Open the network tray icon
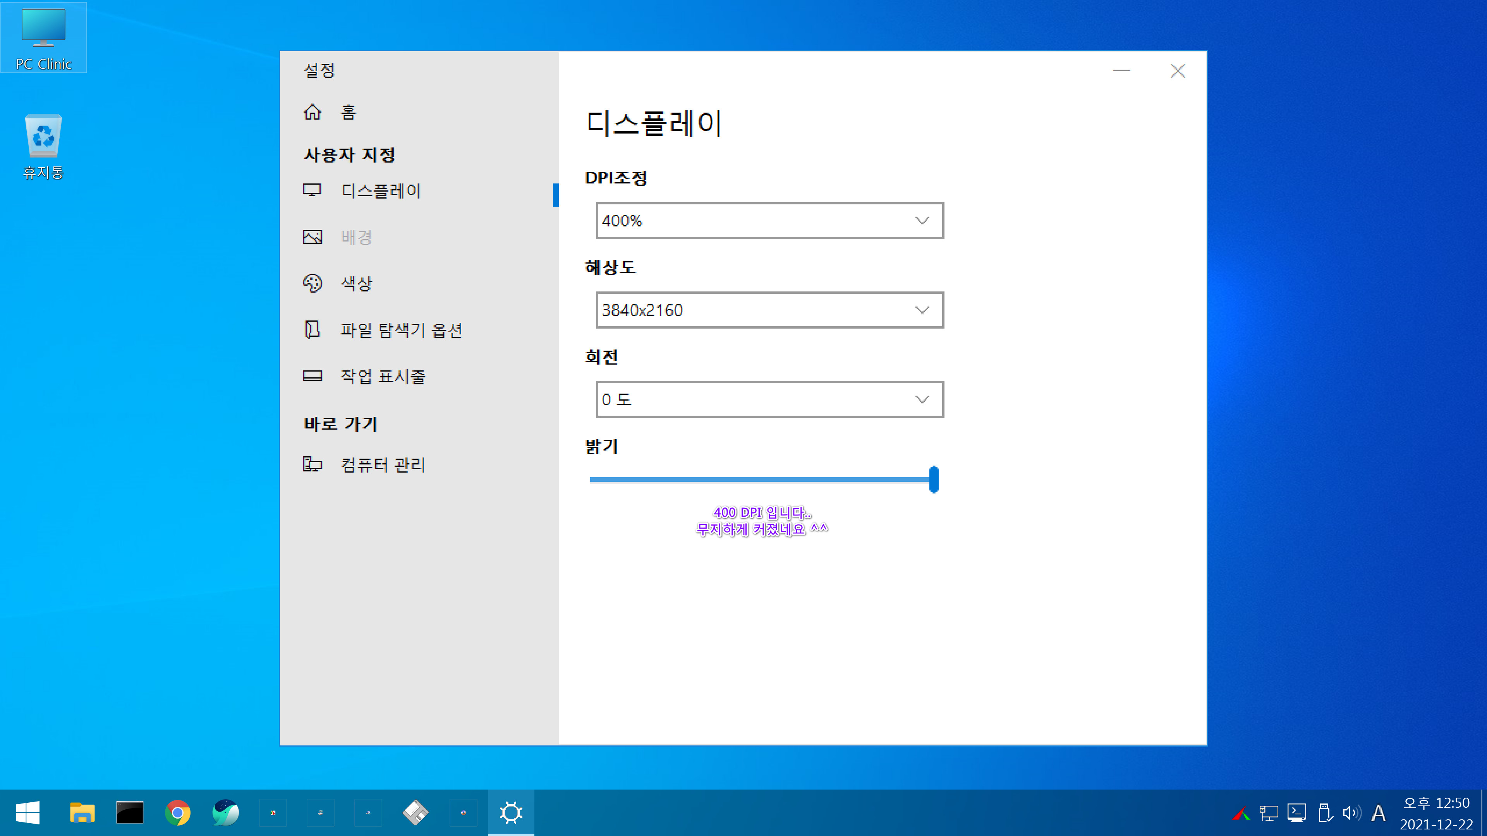1487x836 pixels. (1269, 813)
